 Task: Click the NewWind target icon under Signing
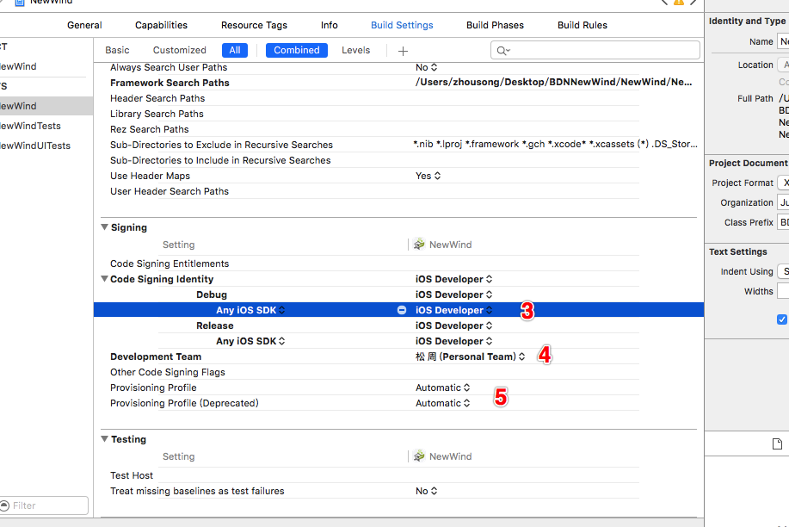coord(419,245)
